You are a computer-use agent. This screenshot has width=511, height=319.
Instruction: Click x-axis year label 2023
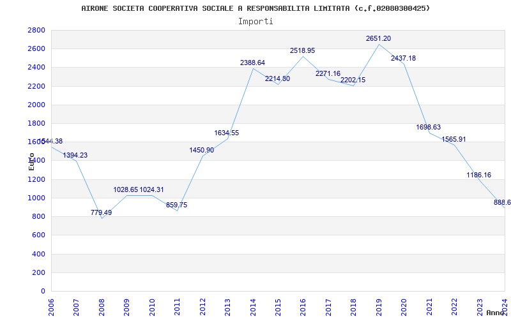(480, 307)
